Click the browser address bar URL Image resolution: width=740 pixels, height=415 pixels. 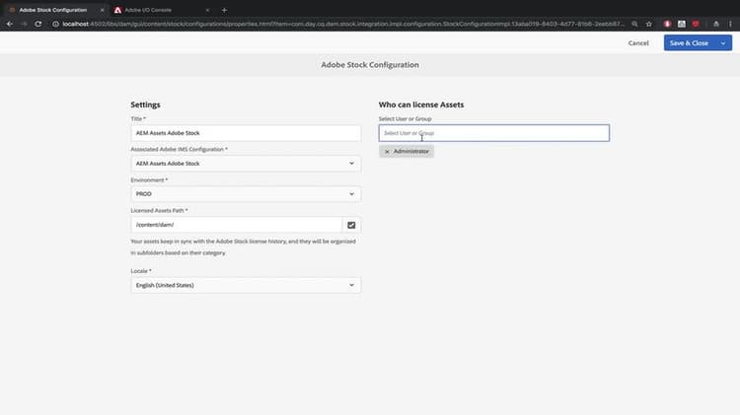pos(343,24)
